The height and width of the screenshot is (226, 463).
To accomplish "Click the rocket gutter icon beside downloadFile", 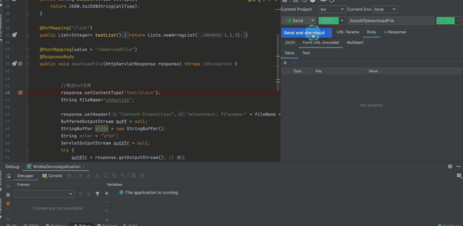I will [x=14, y=64].
